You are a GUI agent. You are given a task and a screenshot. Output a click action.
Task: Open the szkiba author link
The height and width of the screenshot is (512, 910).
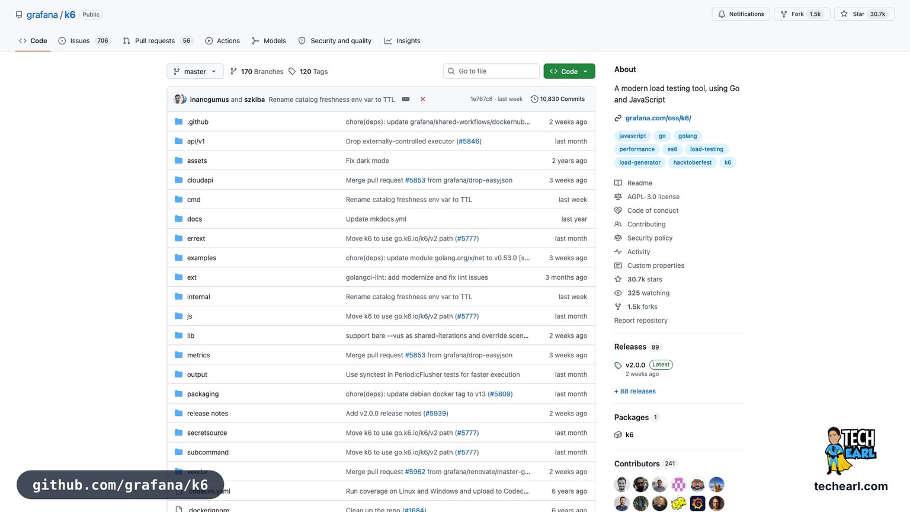254,100
